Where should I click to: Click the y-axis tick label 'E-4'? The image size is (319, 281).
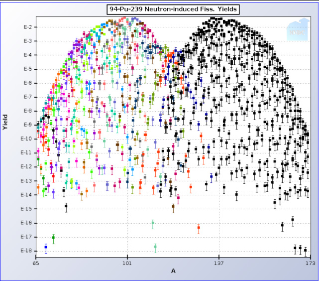coord(28,55)
